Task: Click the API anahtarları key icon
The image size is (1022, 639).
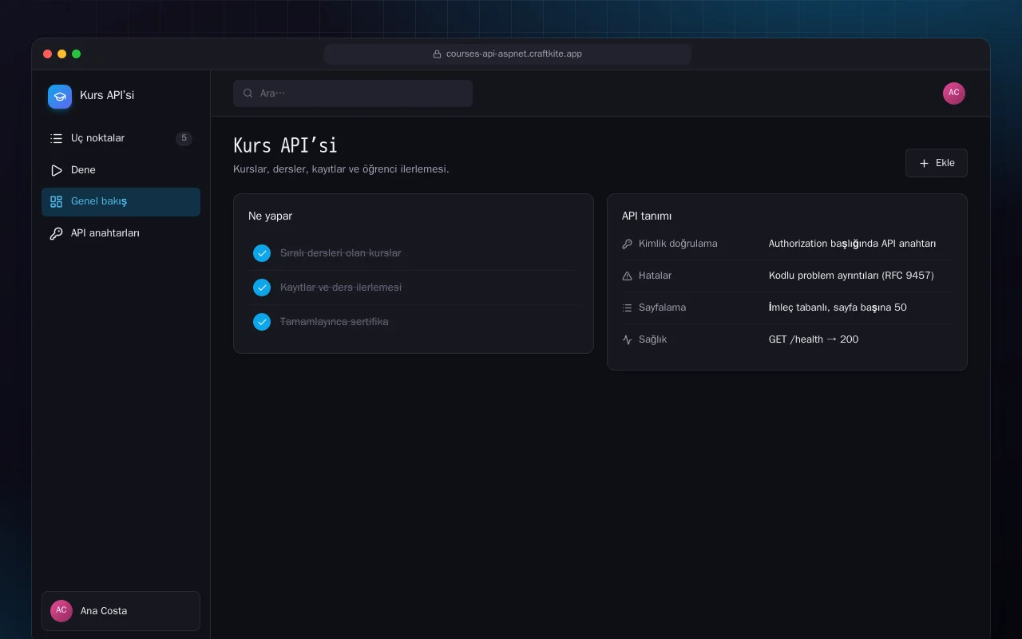Action: tap(56, 234)
